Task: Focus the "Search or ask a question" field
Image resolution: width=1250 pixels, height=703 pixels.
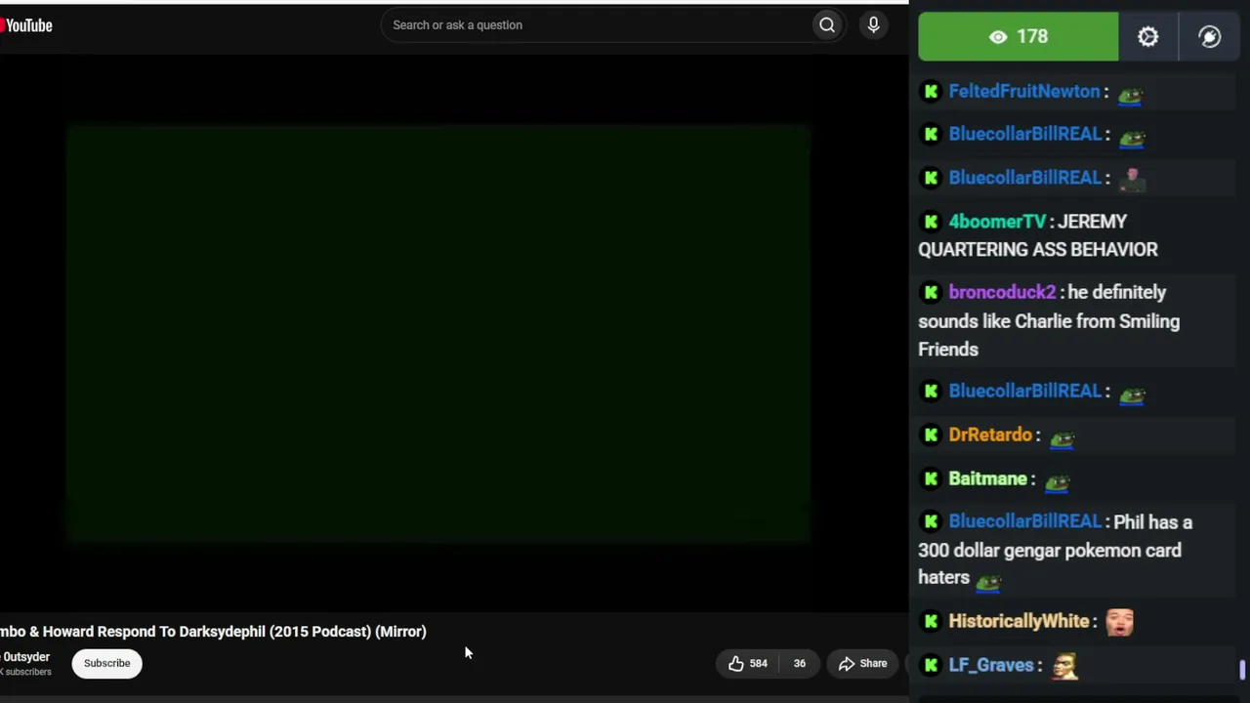Action: click(x=596, y=25)
